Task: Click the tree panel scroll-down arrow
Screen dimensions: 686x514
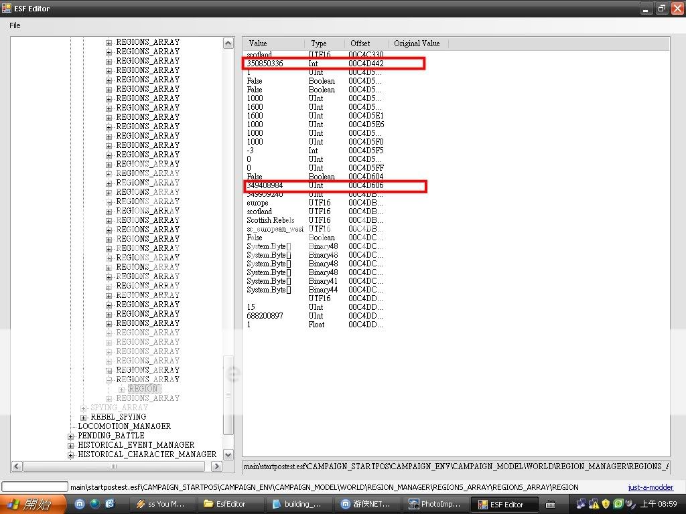Action: point(228,454)
